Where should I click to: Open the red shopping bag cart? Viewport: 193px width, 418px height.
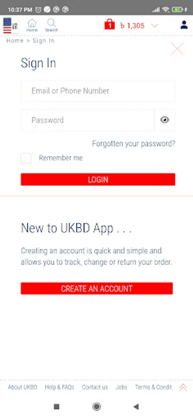[x=109, y=24]
